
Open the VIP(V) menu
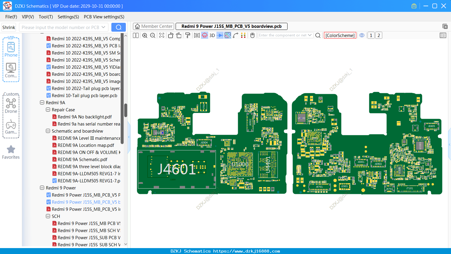point(28,17)
